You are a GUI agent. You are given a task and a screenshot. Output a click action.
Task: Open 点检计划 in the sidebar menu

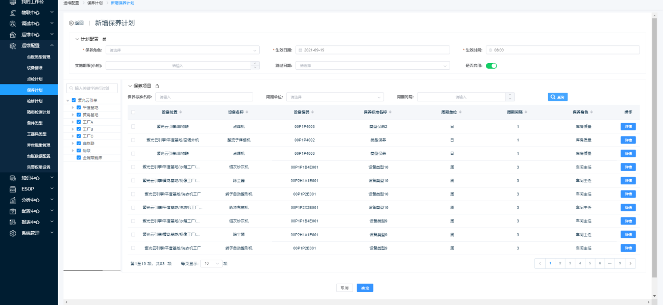point(35,79)
